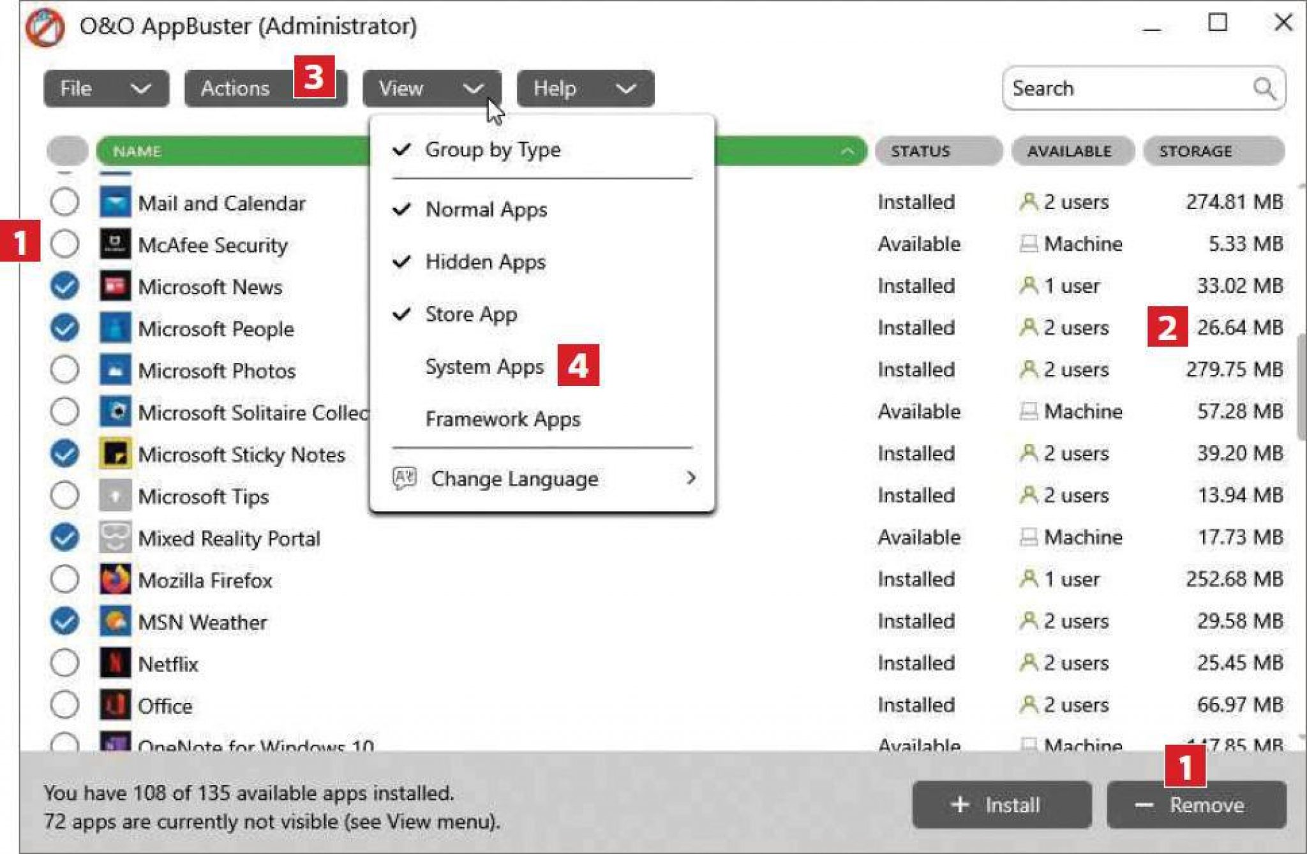
Task: Click the Netflix app icon
Action: (x=116, y=664)
